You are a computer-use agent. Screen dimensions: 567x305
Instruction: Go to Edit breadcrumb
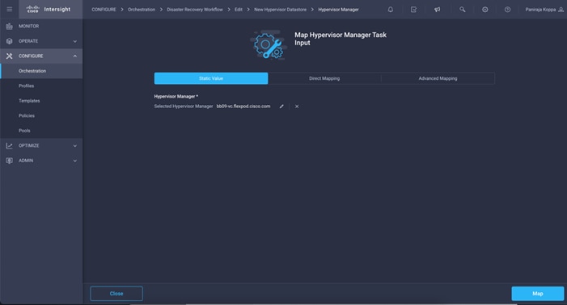tap(239, 10)
